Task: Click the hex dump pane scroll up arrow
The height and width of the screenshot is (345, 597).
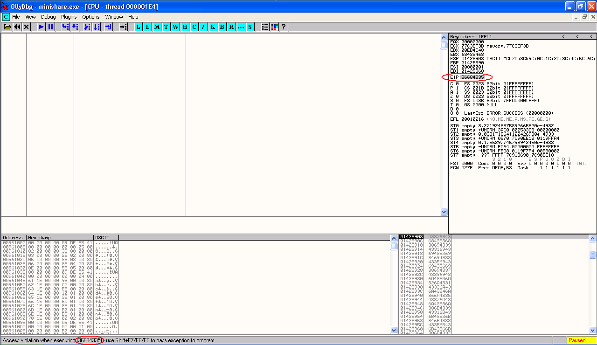Action: coord(394,238)
